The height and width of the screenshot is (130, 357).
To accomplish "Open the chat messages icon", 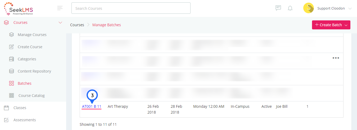I will tap(278, 8).
